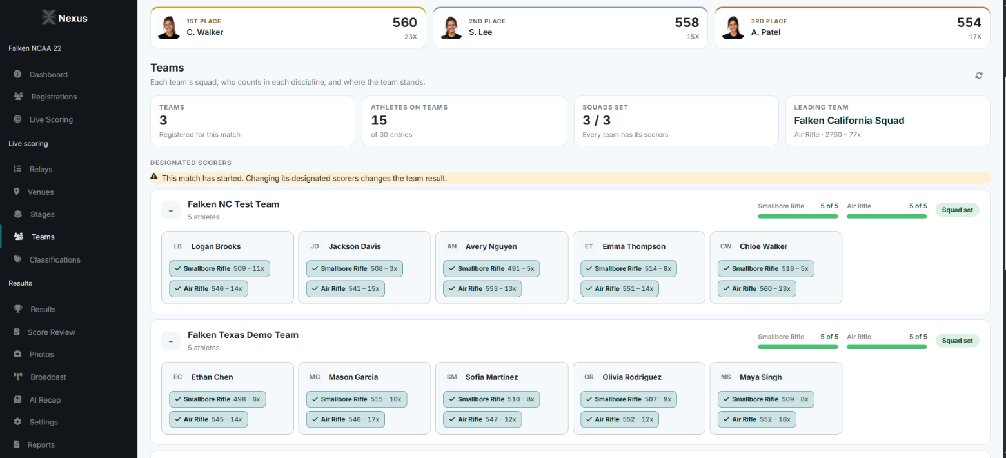
Task: Click the Relays list icon
Action: tap(17, 169)
